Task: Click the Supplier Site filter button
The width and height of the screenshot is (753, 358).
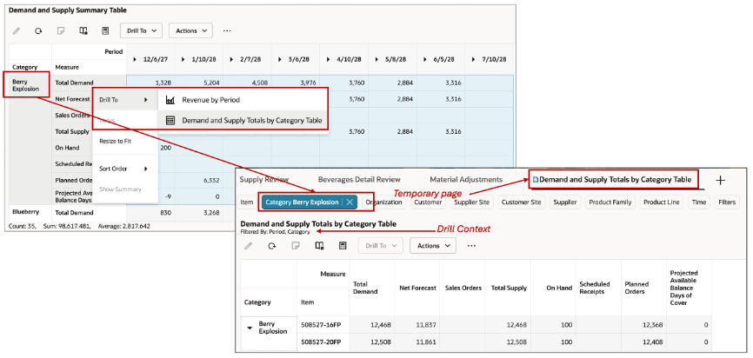Action: pos(471,202)
